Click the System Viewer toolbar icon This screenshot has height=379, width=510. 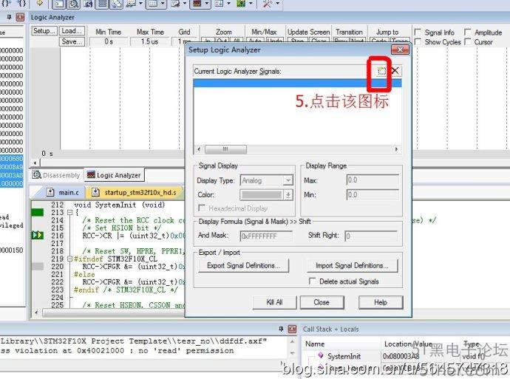[x=241, y=4]
